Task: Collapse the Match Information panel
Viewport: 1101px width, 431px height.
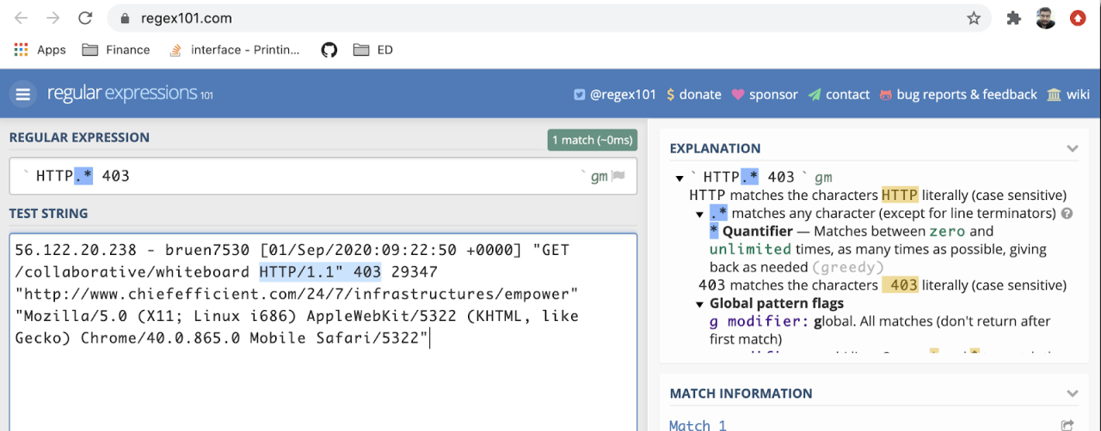Action: pos(1072,393)
